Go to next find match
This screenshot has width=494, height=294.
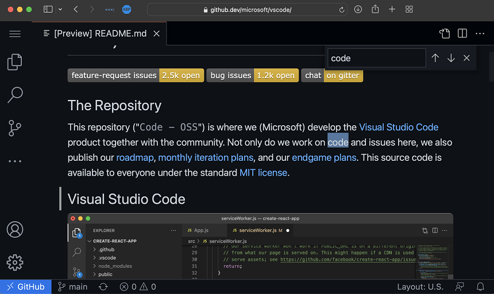[451, 58]
